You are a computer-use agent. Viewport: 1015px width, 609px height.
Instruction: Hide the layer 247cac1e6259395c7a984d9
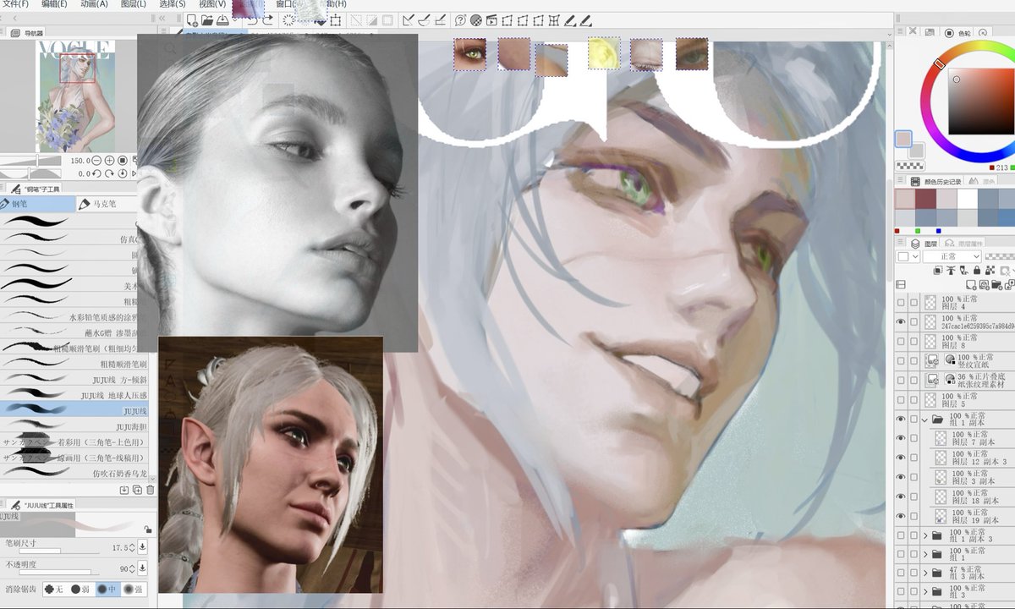900,321
